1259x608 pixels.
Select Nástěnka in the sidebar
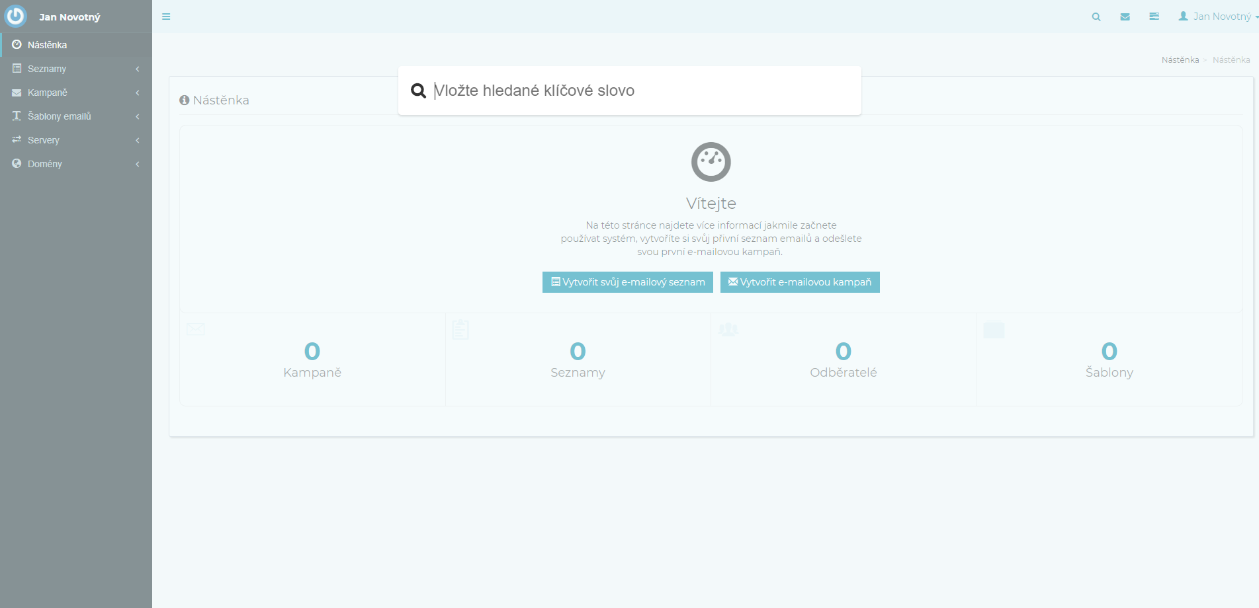(76, 45)
